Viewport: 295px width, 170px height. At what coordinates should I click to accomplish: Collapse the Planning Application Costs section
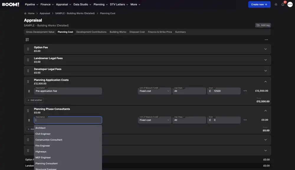click(265, 81)
